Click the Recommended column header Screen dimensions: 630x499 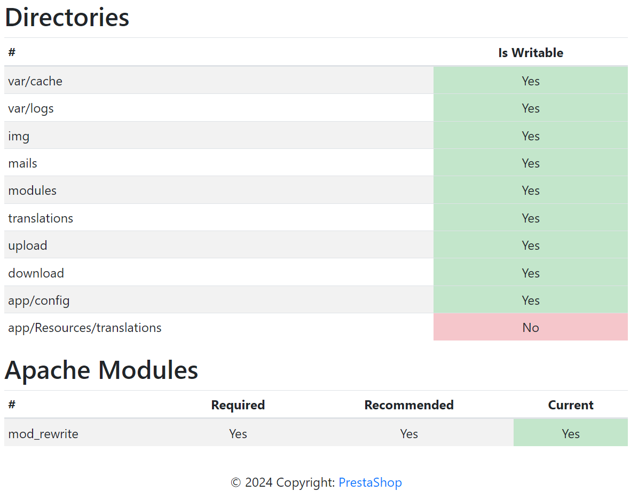409,405
